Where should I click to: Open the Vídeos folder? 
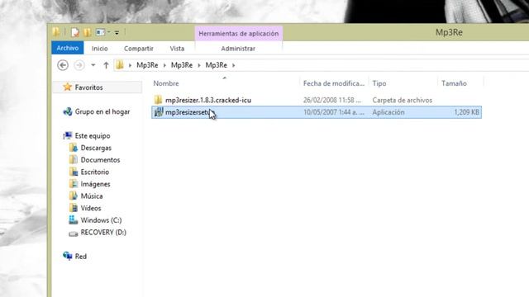click(x=91, y=208)
